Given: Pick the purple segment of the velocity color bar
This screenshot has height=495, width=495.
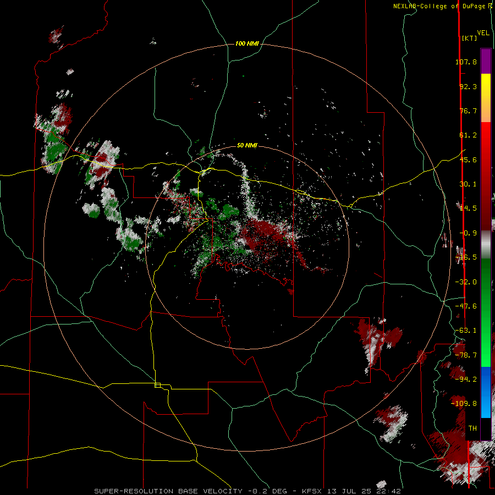Looking at the screenshot, I should (486, 61).
